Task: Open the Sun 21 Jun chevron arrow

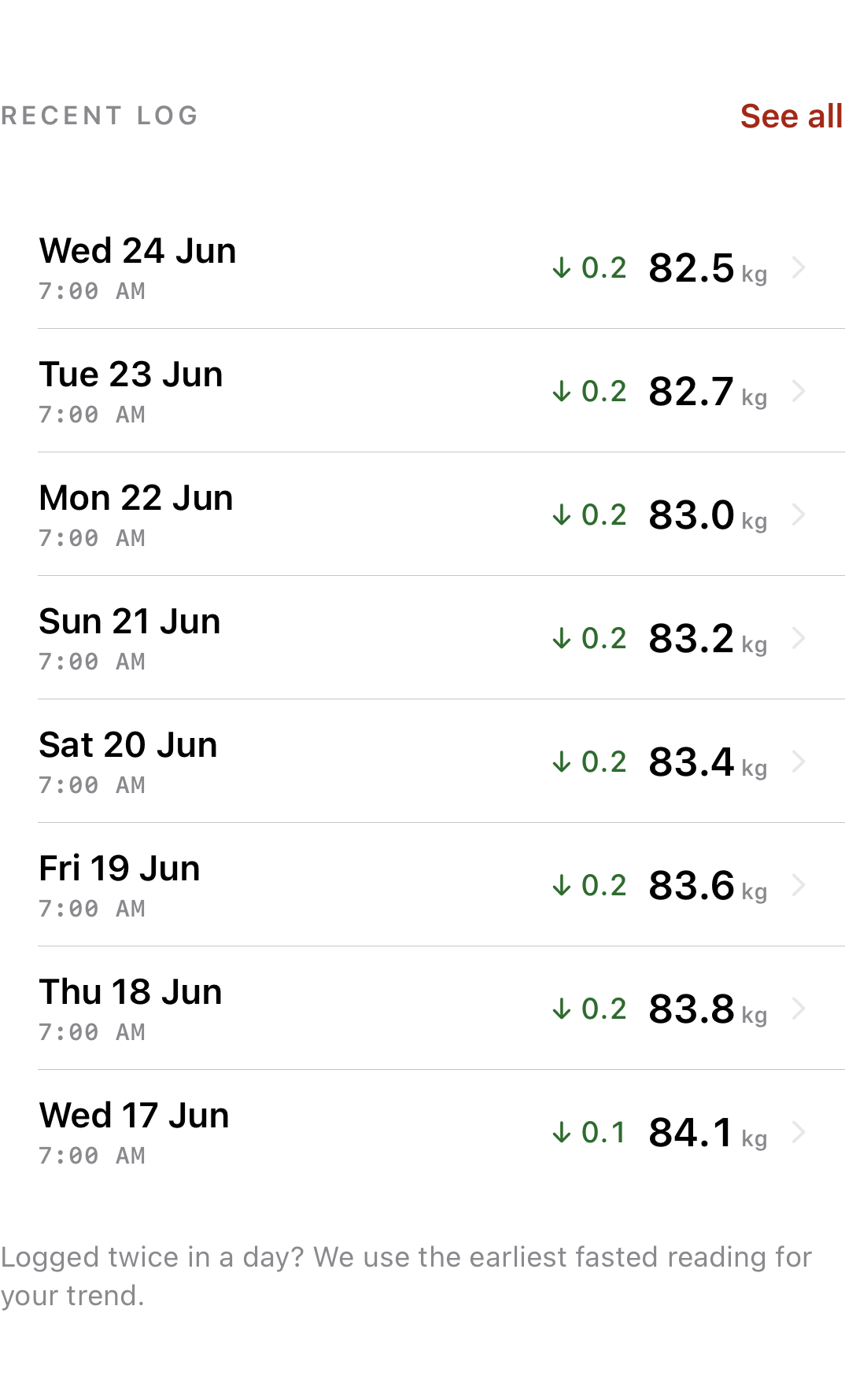Action: pos(799,638)
